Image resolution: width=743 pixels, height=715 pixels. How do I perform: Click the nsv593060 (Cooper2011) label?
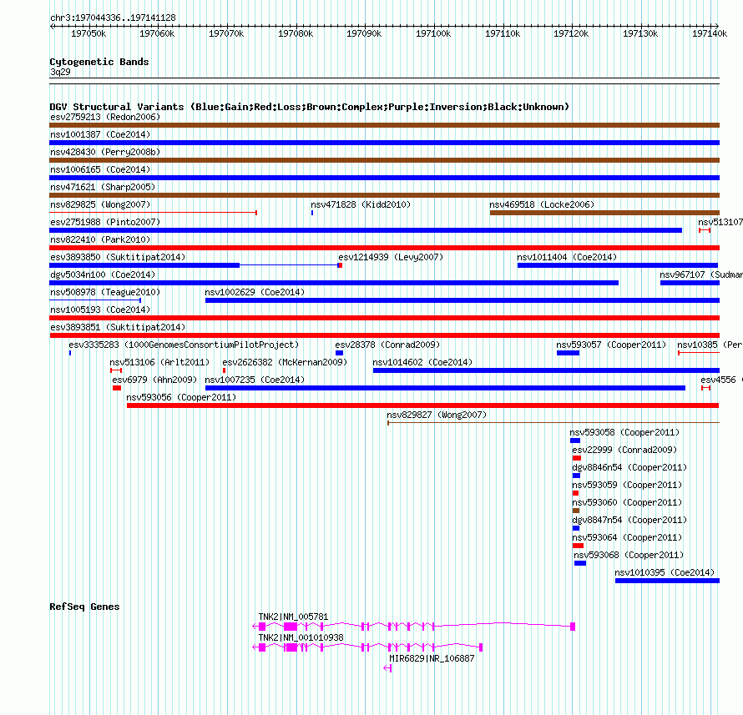click(x=627, y=502)
